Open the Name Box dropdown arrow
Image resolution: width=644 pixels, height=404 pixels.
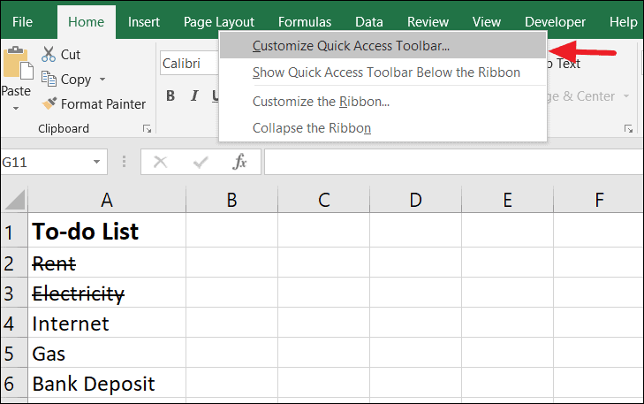point(96,162)
